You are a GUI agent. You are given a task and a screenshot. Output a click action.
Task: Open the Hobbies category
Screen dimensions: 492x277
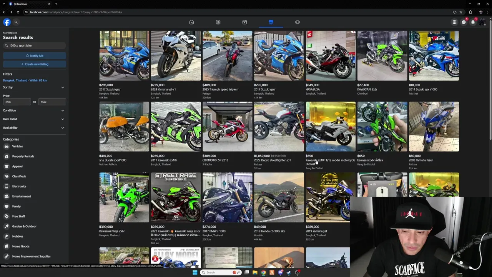(x=35, y=237)
